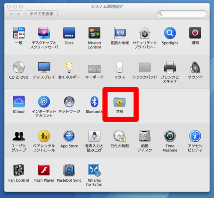214x198 pixels.
Task: Open 通知 (Notifications) preferences
Action: [195, 33]
